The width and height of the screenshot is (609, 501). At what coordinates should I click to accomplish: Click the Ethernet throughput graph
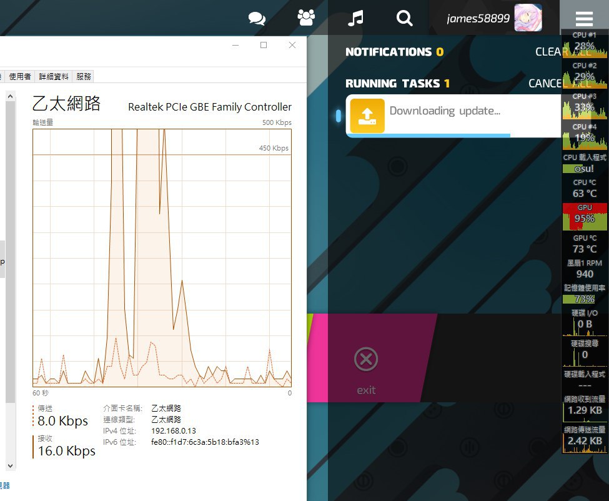point(162,258)
